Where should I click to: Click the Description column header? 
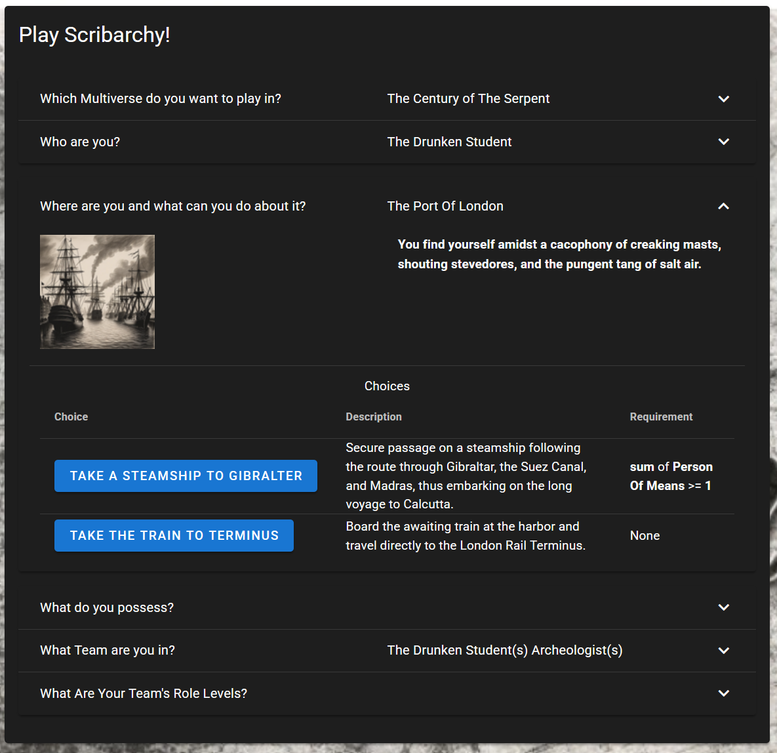coord(374,417)
